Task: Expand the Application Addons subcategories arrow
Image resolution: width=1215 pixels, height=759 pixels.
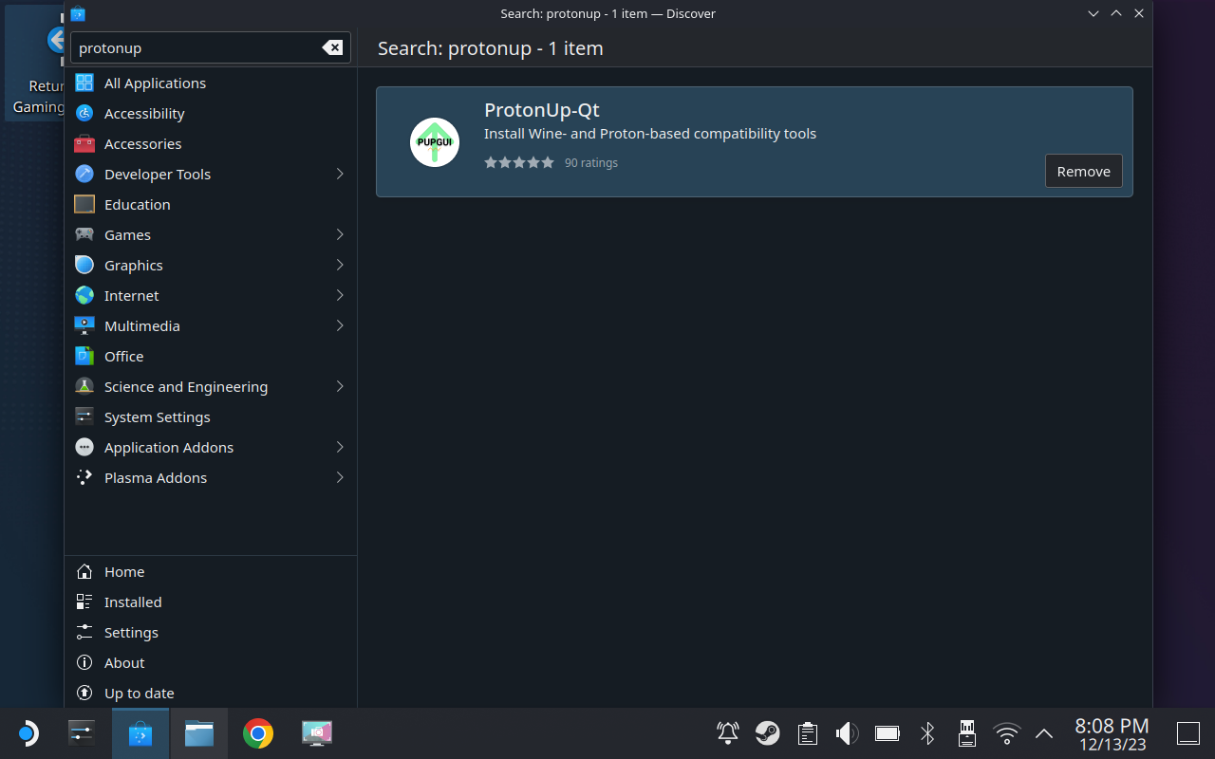Action: (340, 447)
